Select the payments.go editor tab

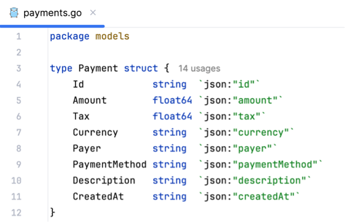coord(52,13)
